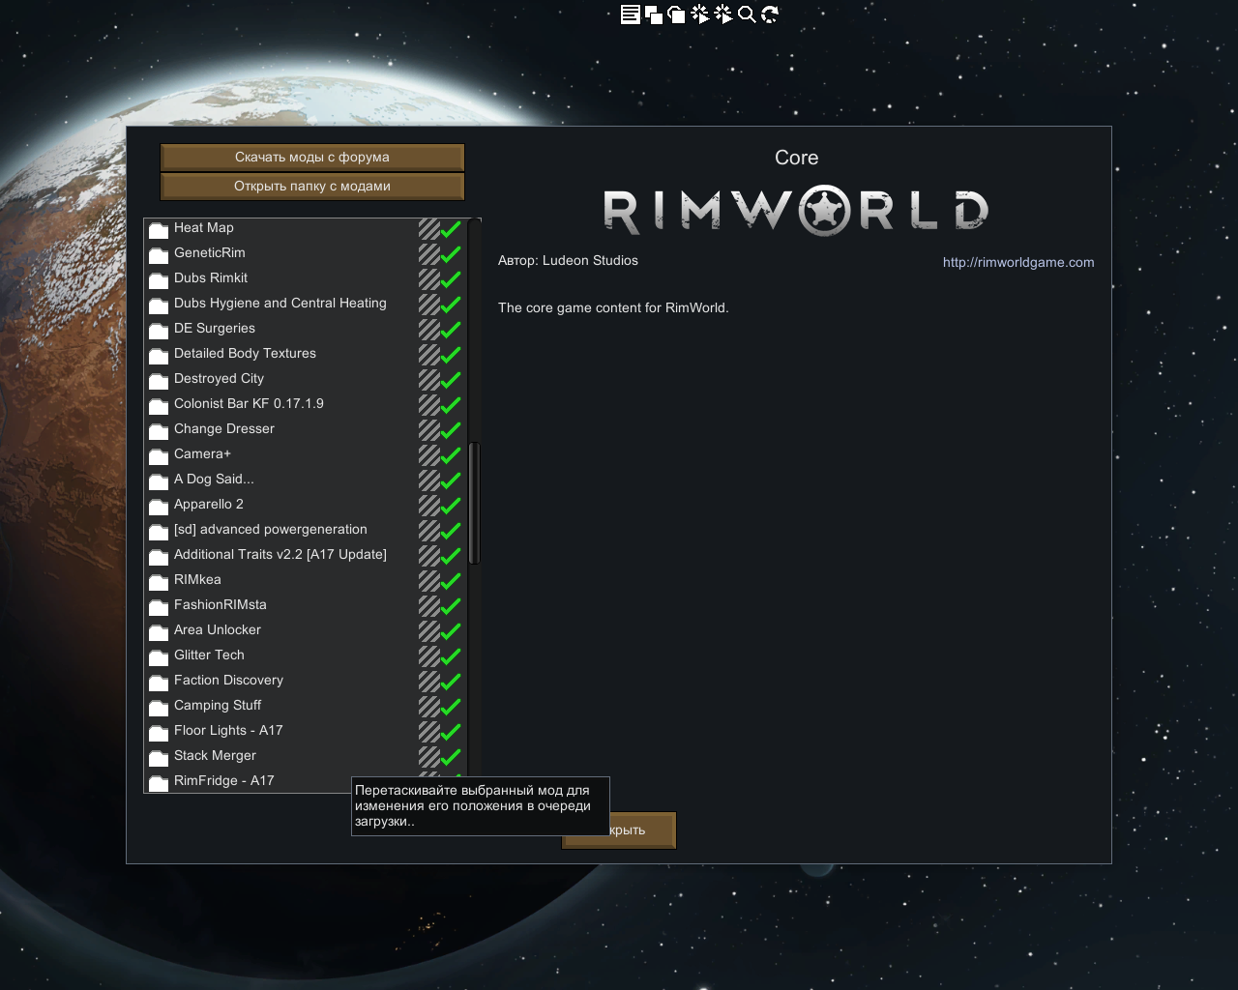Open the magnifier inspector icon
The width and height of the screenshot is (1238, 990).
tap(747, 15)
